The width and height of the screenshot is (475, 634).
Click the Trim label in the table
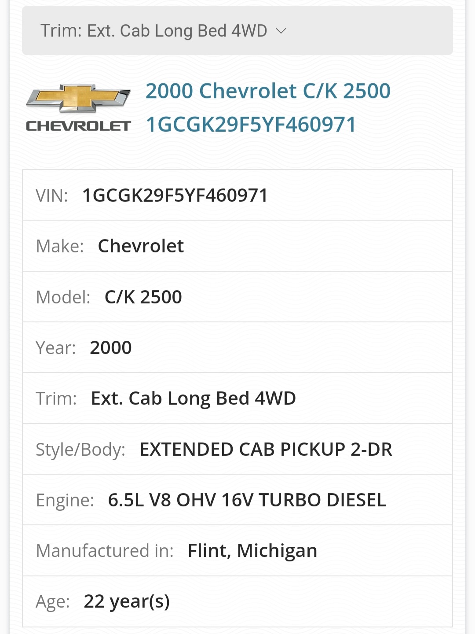point(56,398)
